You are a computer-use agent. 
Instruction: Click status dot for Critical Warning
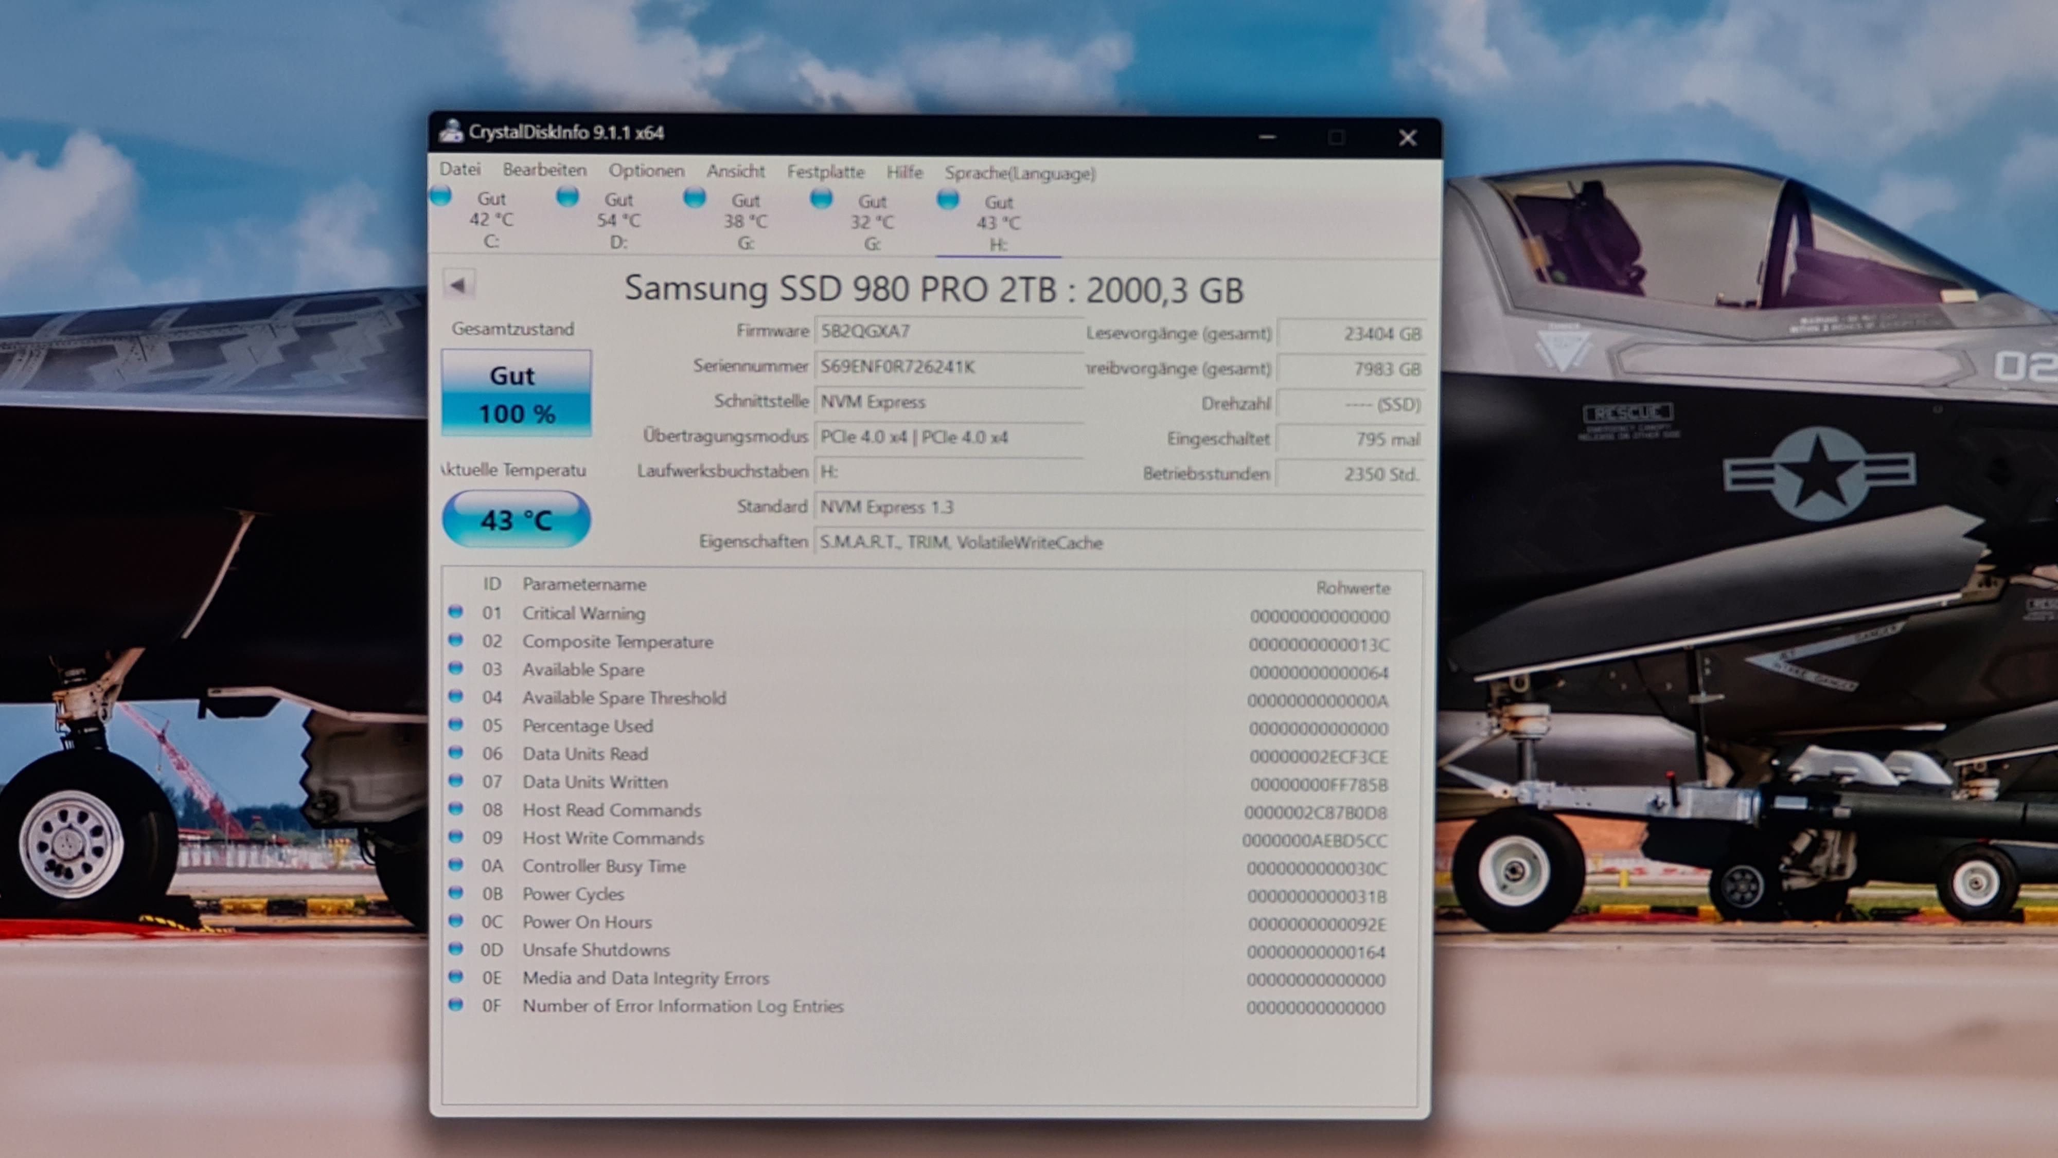[x=455, y=612]
